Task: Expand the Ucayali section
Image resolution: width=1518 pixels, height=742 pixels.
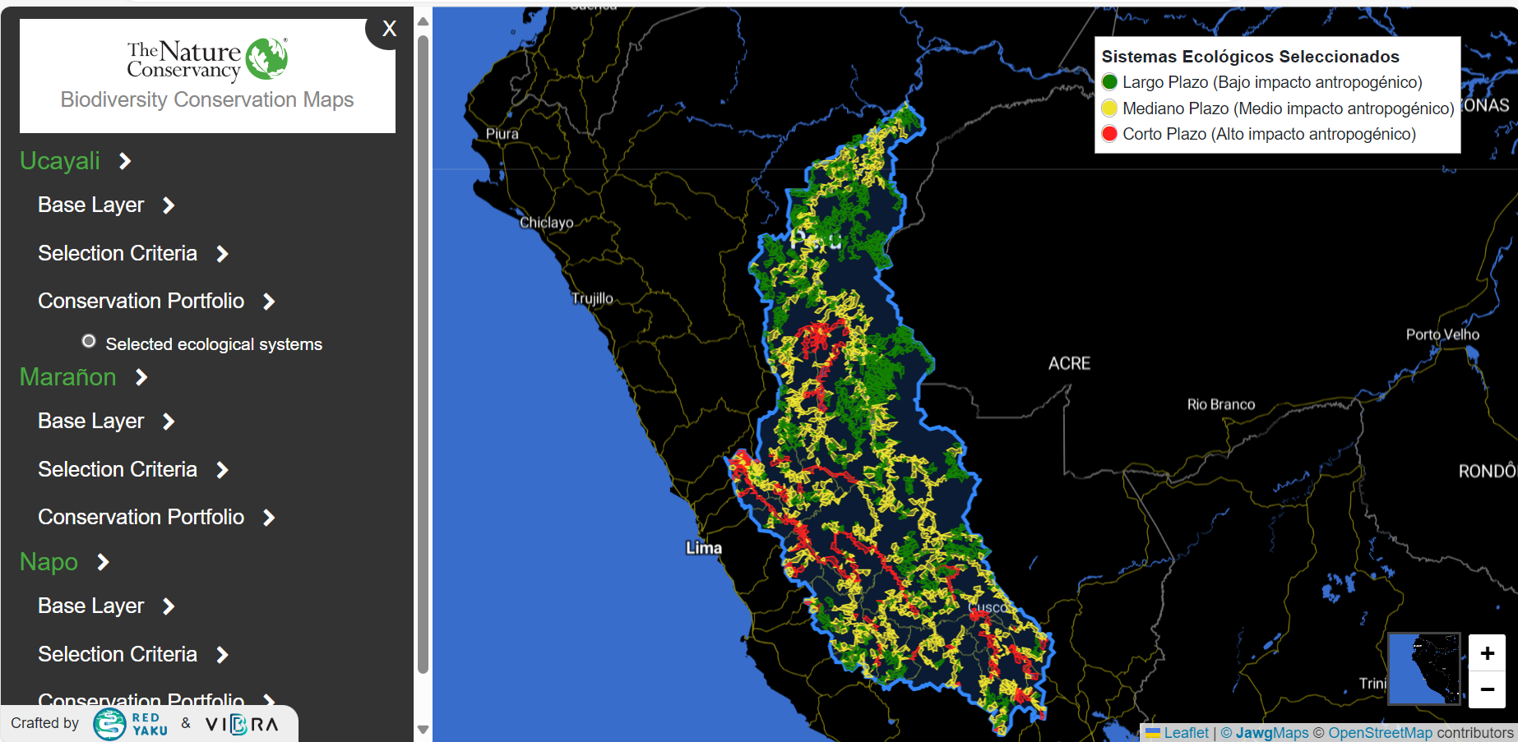Action: 76,161
